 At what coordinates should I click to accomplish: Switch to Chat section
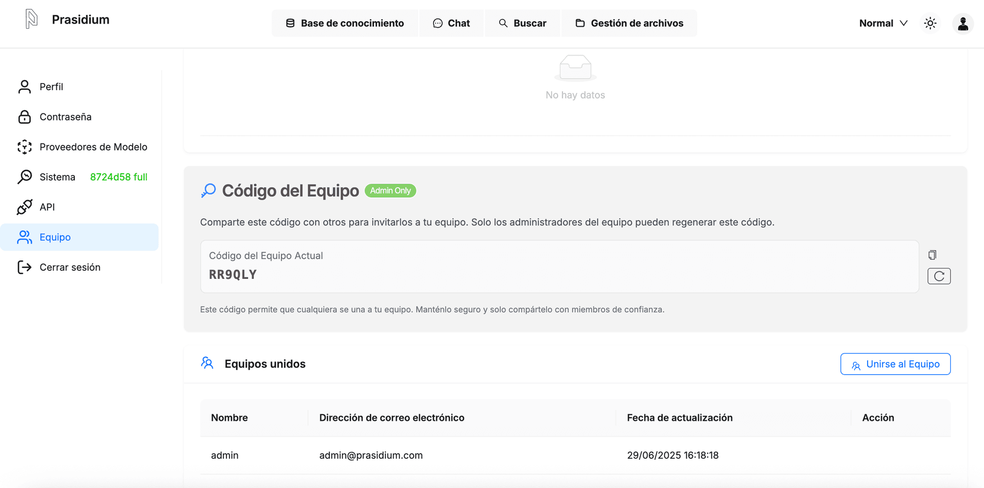point(452,23)
